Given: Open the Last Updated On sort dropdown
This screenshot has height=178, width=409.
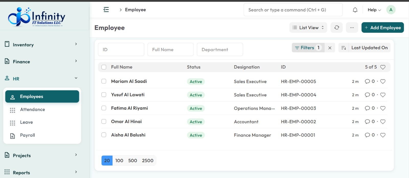Looking at the screenshot, I should click(x=369, y=48).
